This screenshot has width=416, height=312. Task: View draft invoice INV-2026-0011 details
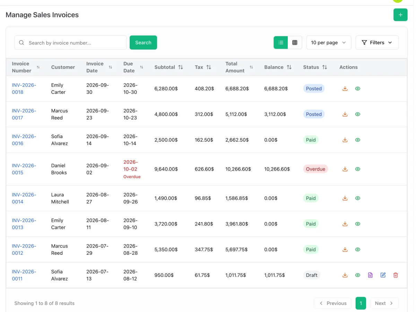tap(358, 275)
